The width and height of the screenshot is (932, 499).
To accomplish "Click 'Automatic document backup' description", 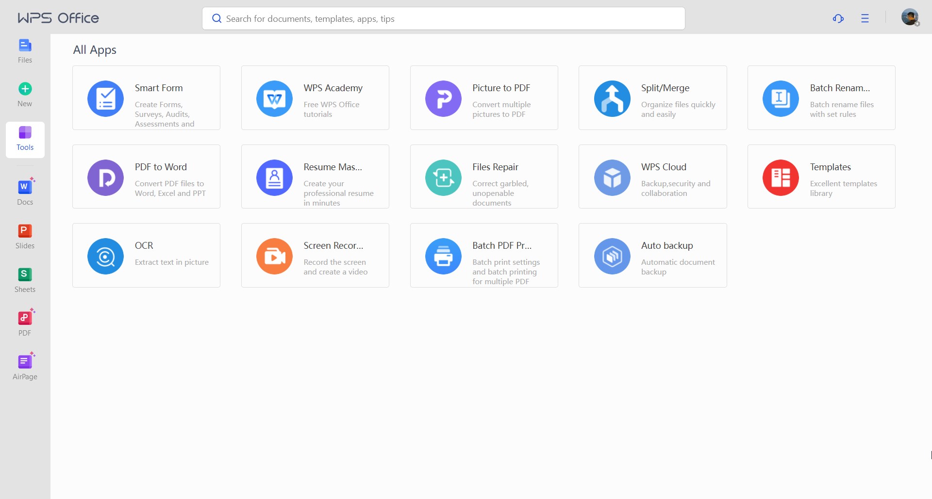I will click(678, 267).
